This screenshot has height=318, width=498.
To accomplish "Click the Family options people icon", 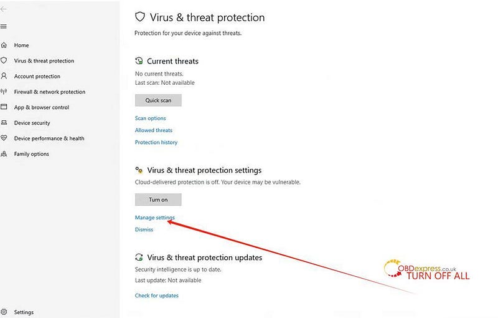I will click(x=4, y=153).
